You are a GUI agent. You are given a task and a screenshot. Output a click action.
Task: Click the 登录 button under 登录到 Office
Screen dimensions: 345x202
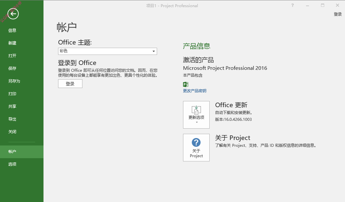[70, 84]
